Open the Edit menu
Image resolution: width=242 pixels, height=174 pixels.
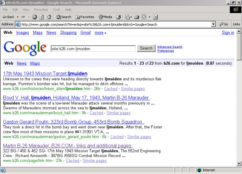click(x=15, y=10)
